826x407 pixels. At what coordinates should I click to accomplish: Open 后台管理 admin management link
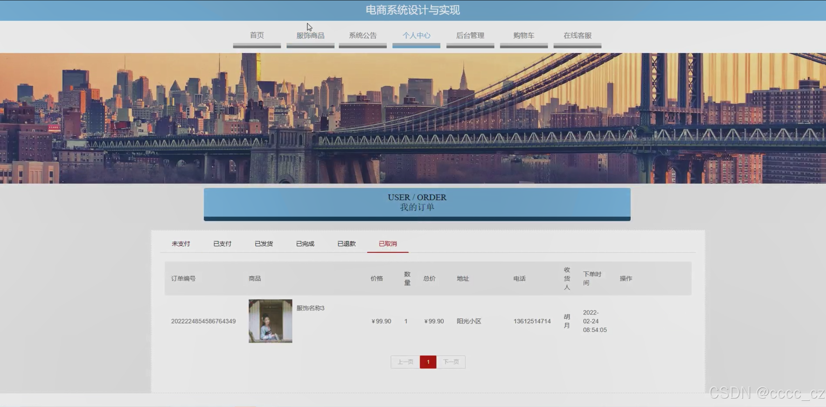click(470, 35)
